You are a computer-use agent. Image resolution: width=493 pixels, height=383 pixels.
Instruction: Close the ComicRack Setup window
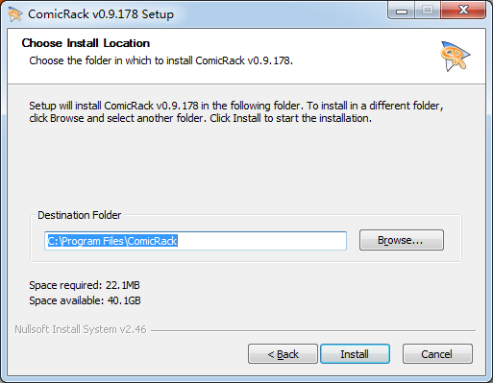tap(463, 11)
